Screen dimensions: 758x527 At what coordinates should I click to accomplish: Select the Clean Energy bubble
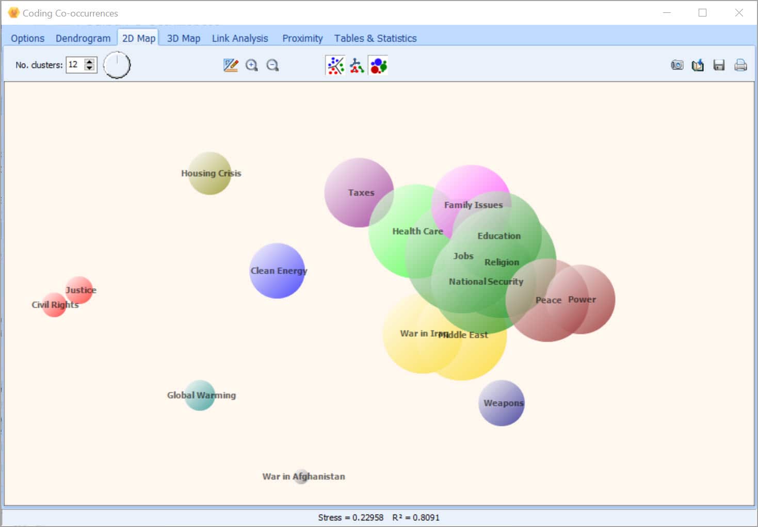pos(277,271)
